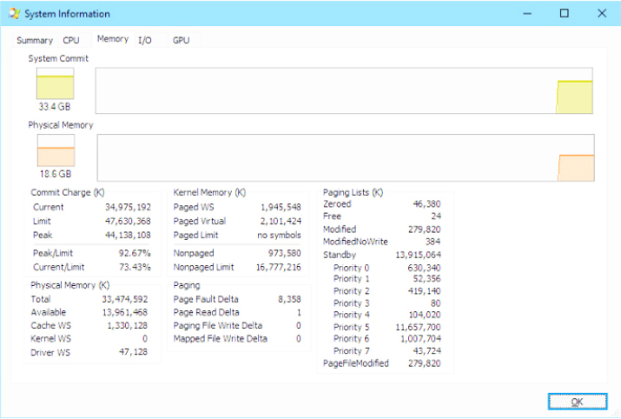Viewport: 621px width, 419px height.
Task: Click the Paged Limit 'no symbols' text
Action: pos(280,236)
